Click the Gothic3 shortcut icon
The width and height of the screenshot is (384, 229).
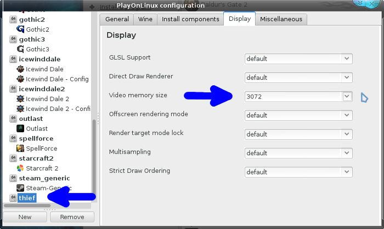pos(20,49)
